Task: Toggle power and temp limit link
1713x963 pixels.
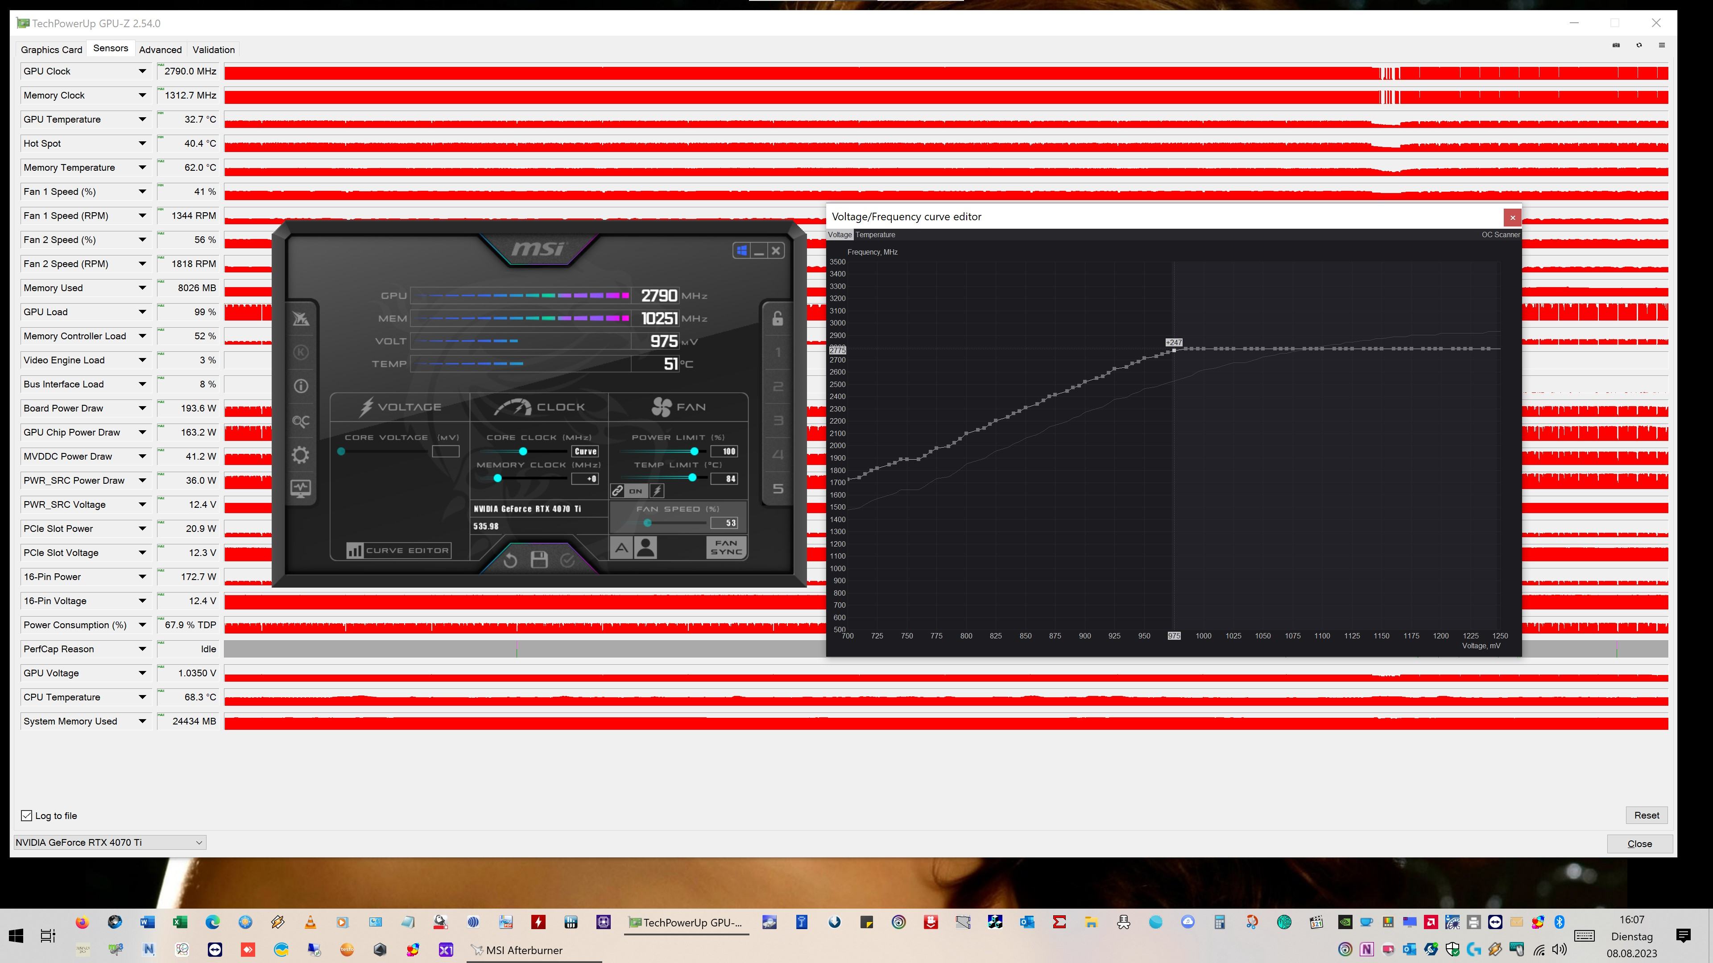Action: 617,491
